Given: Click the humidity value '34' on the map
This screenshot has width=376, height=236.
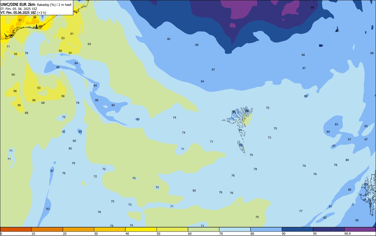Looking at the screenshot, I should tap(35, 17).
